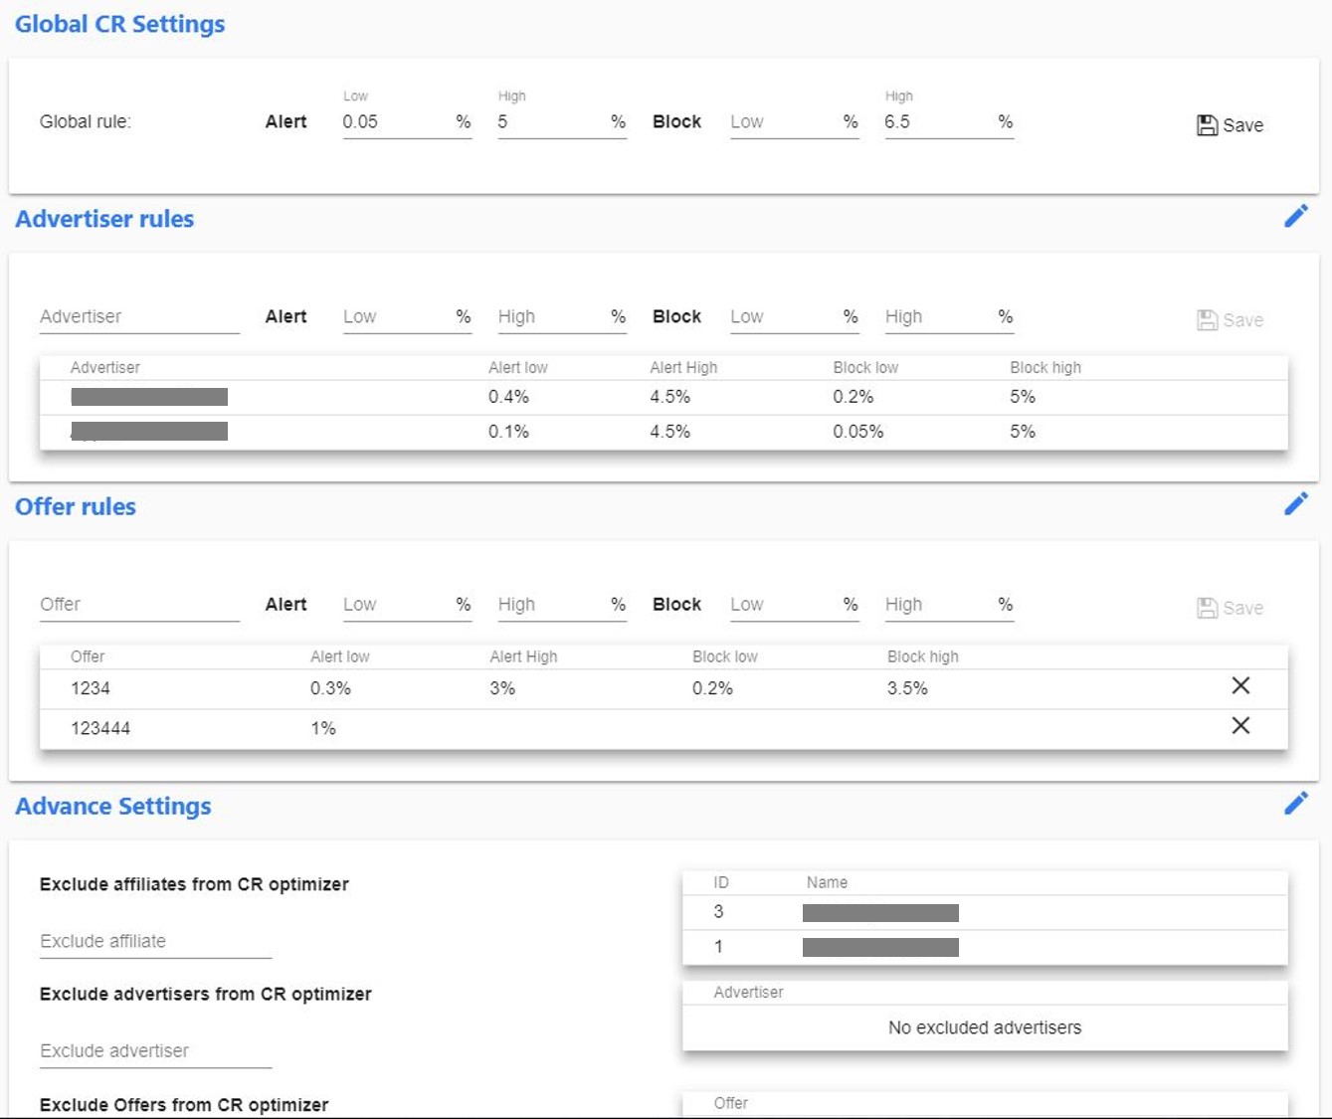Screen dimensions: 1332x1119
Task: Focus the Offer input field
Action: coord(139,605)
